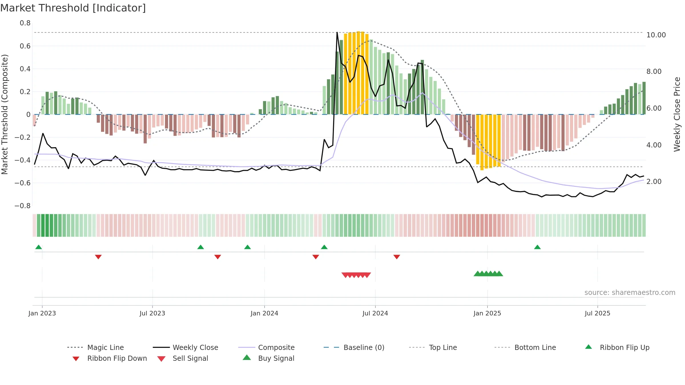This screenshot has width=685, height=385.
Task: Toggle the Composite legend entry
Action: [x=266, y=347]
